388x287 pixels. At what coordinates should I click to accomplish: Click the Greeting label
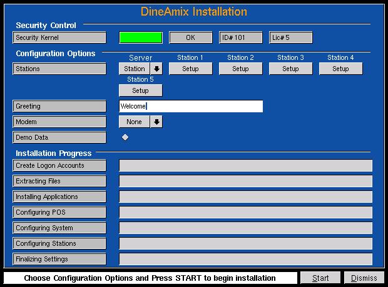pyautogui.click(x=59, y=106)
